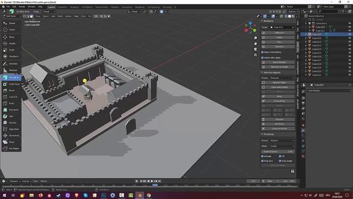
Task: Open the Add Modifier dropdown
Action: tap(329, 91)
